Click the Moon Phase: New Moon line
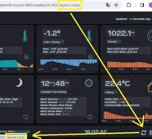Viewport: 152px width, 139px height. (56, 105)
